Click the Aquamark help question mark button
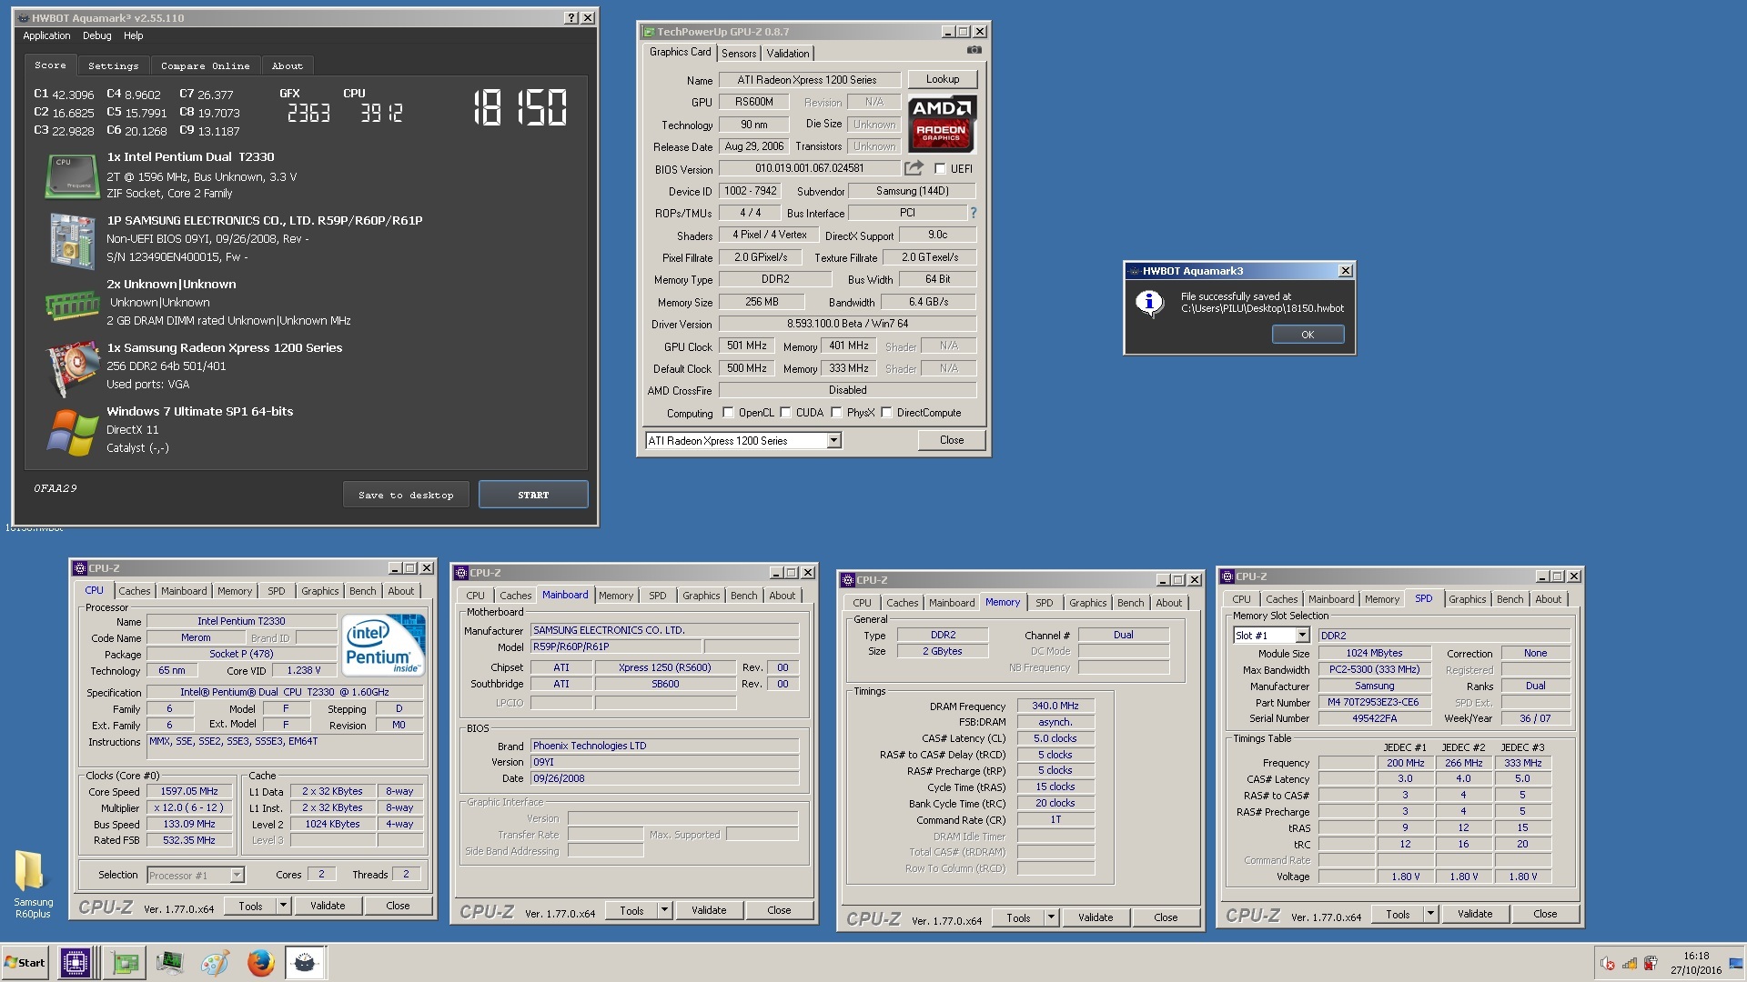Screen dimensions: 1747x982 (571, 17)
